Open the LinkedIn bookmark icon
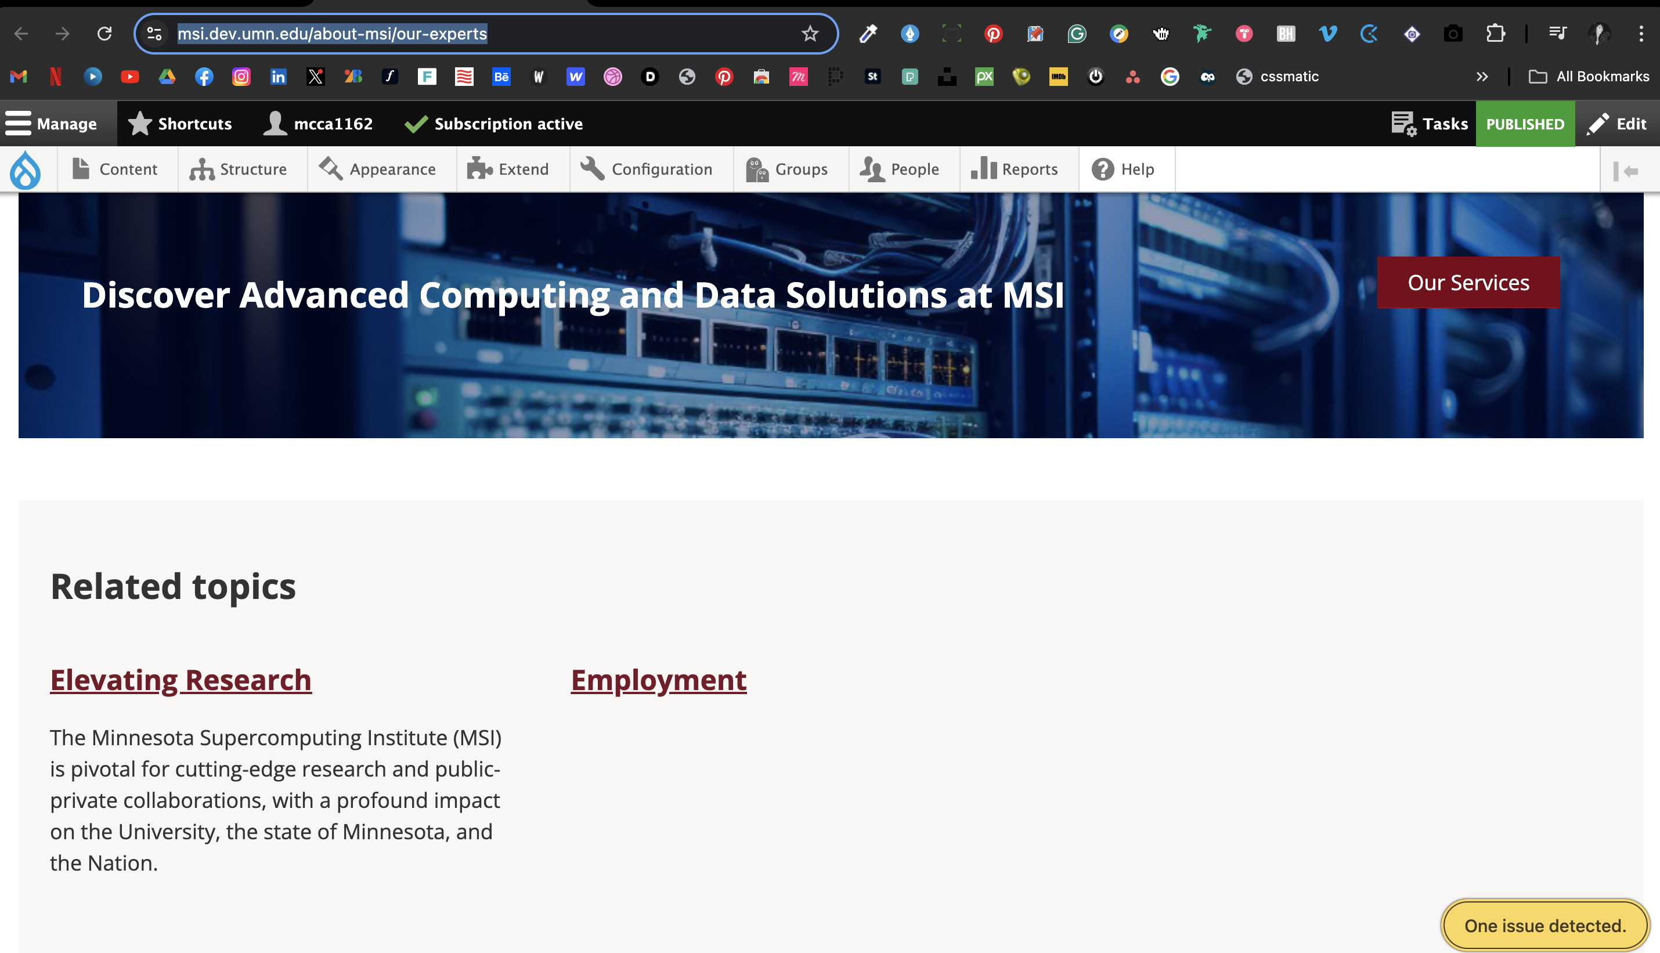Image resolution: width=1660 pixels, height=953 pixels. coord(278,77)
